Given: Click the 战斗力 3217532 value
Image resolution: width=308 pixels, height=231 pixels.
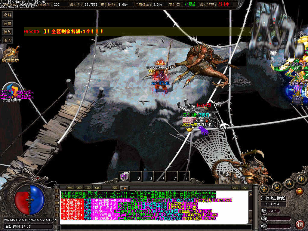Looking at the screenshot, I should 91,4.
